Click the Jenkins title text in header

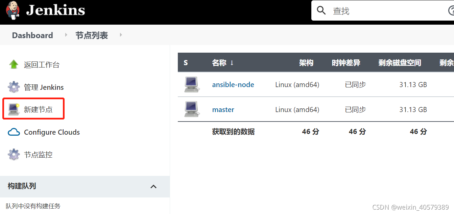coord(55,10)
